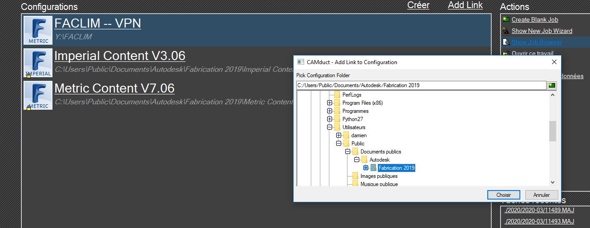Expand the Fabrication 2019 node
The height and width of the screenshot is (228, 590).
click(366, 168)
